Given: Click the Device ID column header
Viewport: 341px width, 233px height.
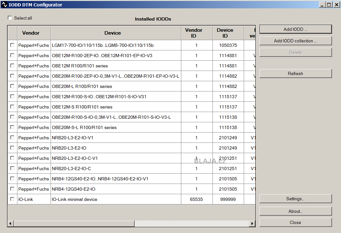Looking at the screenshot, I should tap(228, 33).
